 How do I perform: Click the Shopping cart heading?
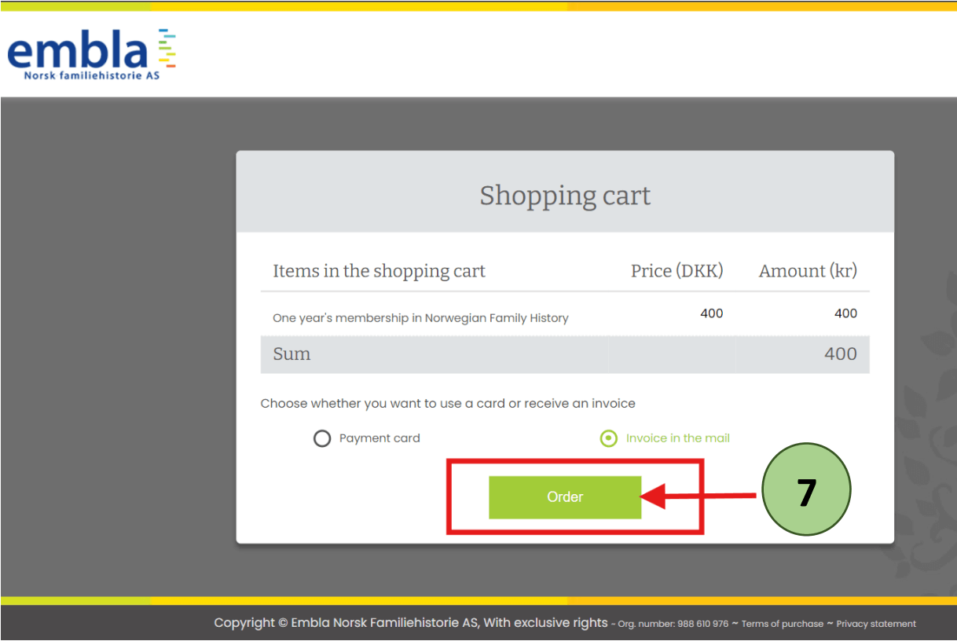[565, 195]
